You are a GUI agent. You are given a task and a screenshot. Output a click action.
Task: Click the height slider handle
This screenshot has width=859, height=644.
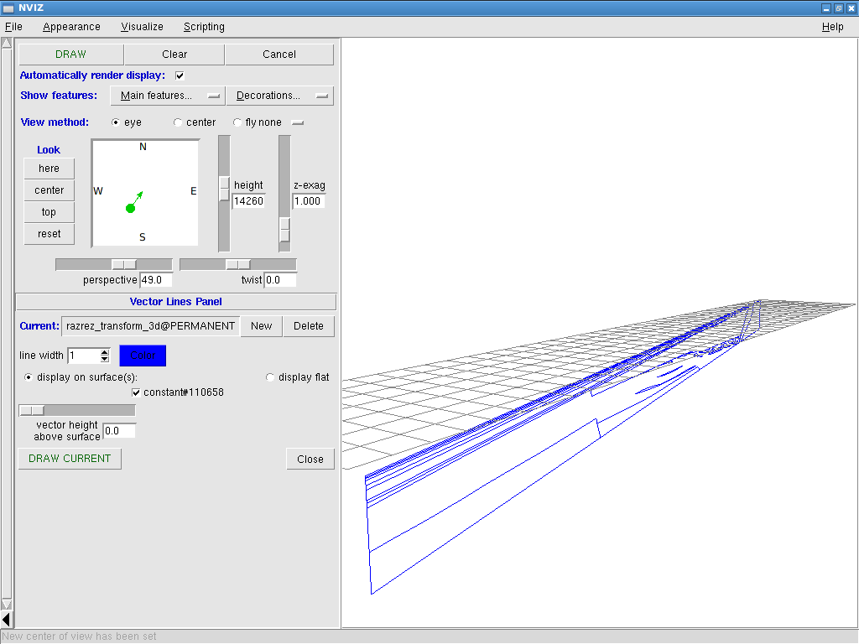coord(224,188)
